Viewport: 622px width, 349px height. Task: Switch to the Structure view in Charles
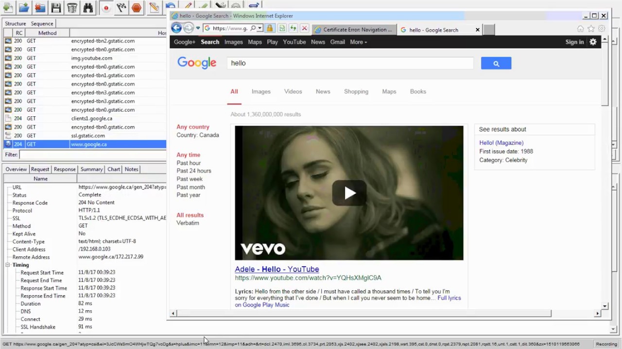pos(16,23)
